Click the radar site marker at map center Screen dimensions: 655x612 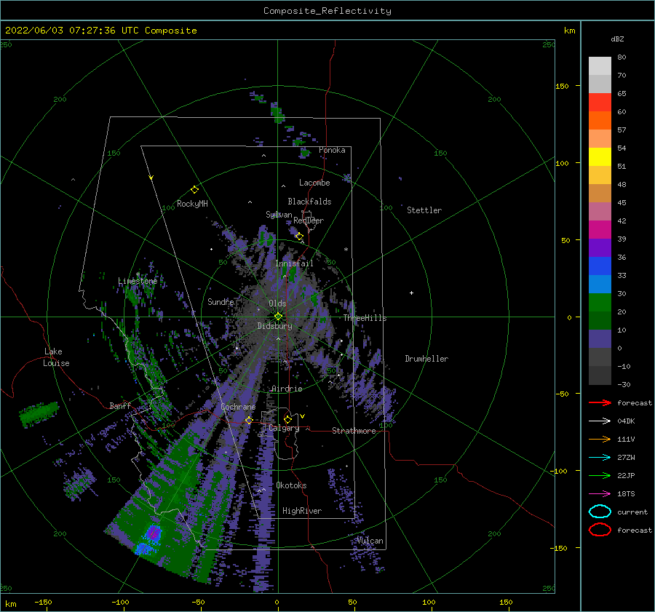coord(278,317)
